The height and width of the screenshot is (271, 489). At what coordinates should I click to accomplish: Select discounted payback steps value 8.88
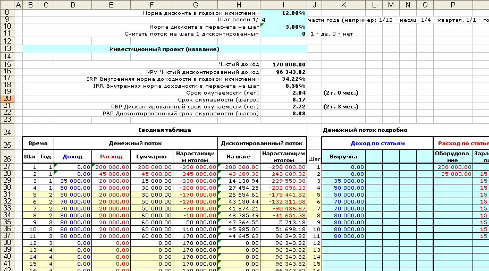[x=283, y=113]
